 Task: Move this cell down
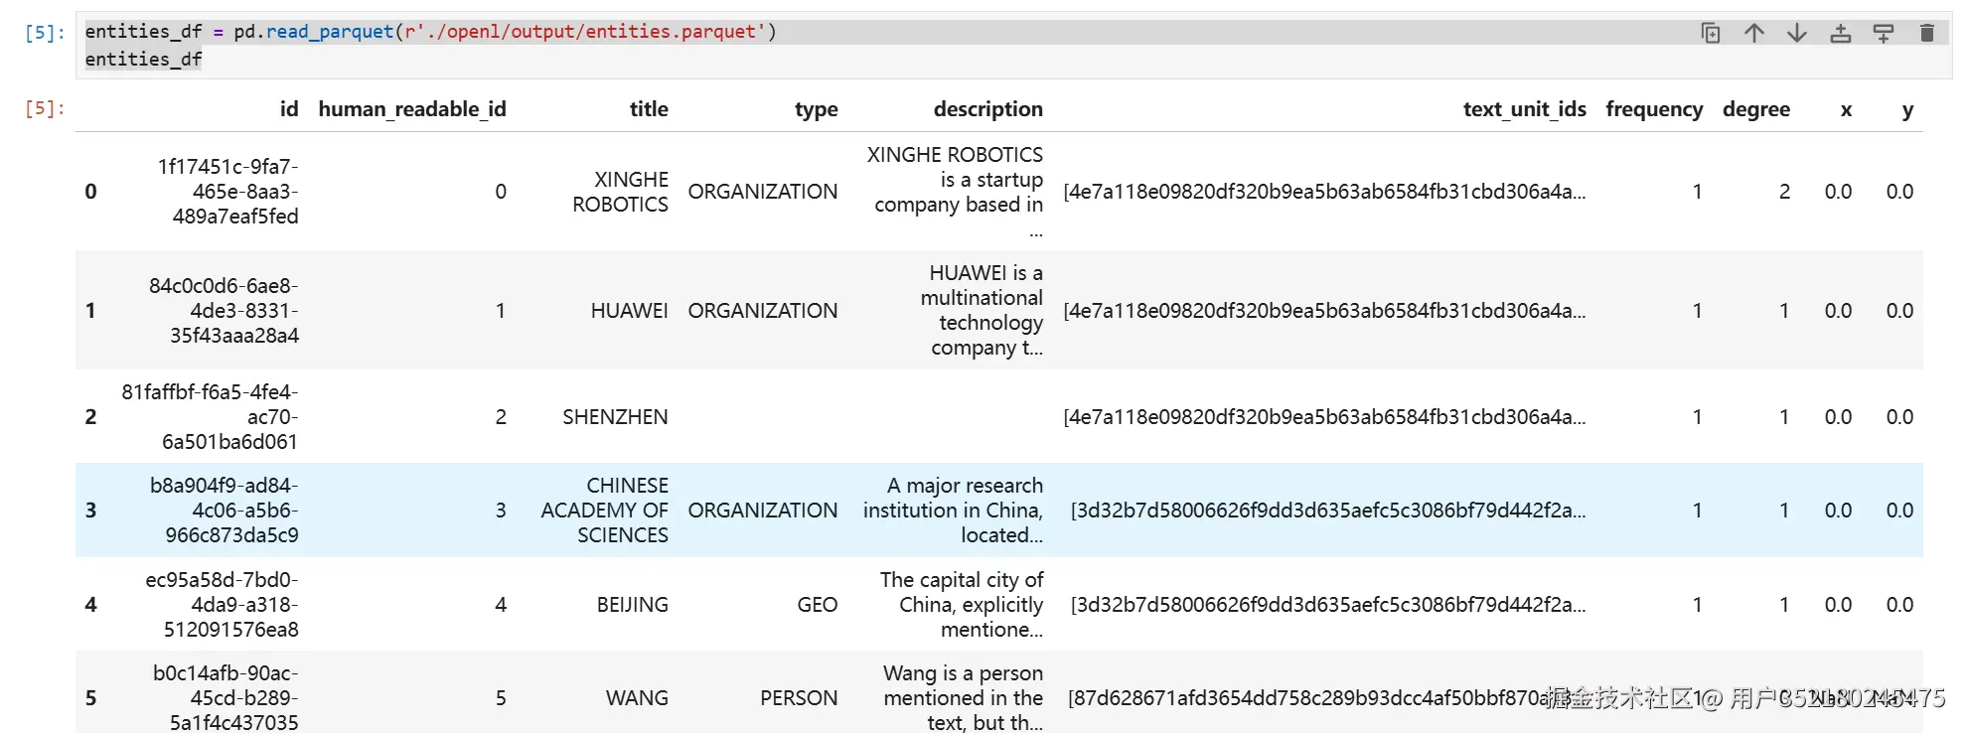point(1797,33)
